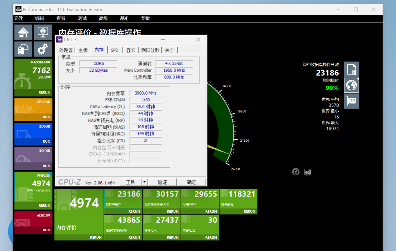The width and height of the screenshot is (396, 251).
Task: Open the 帮助 menu
Action: pyautogui.click(x=146, y=18)
